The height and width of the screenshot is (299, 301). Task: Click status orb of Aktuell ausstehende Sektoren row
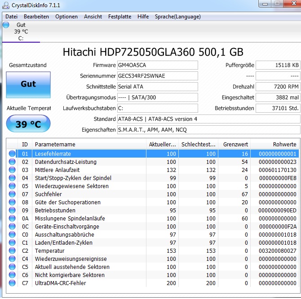pyautogui.click(x=12, y=267)
